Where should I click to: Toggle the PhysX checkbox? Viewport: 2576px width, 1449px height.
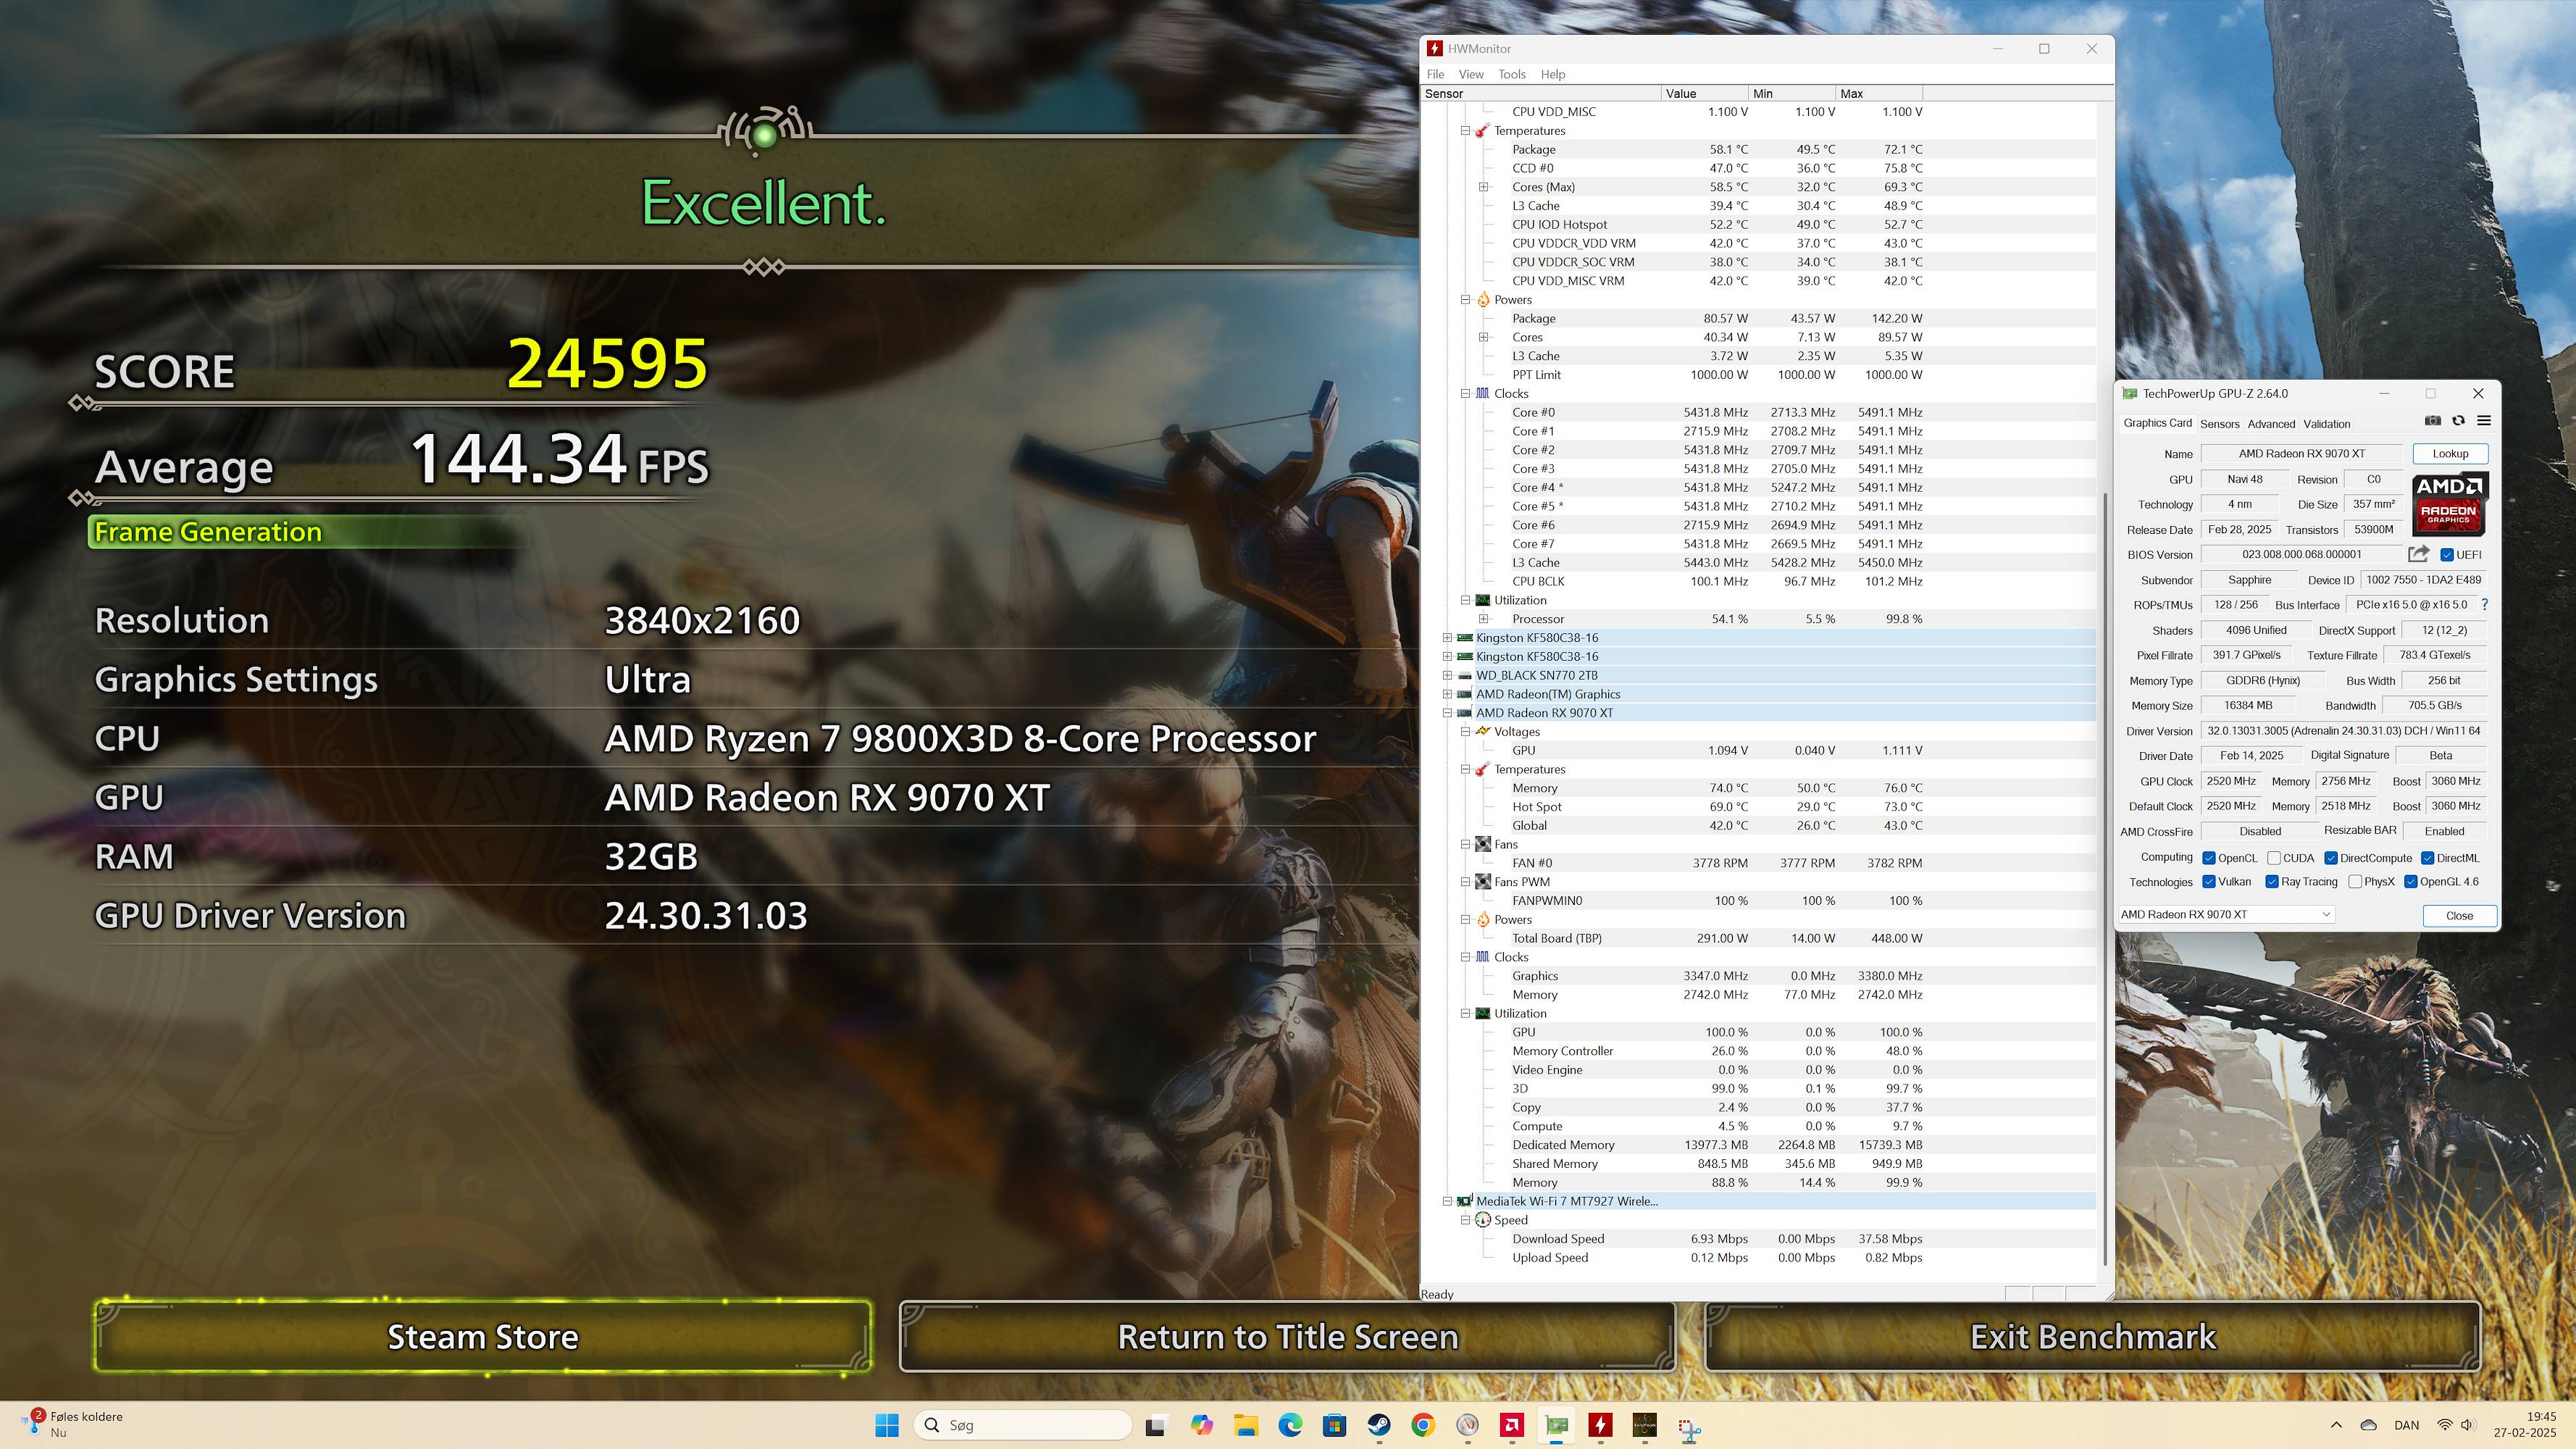tap(2355, 882)
